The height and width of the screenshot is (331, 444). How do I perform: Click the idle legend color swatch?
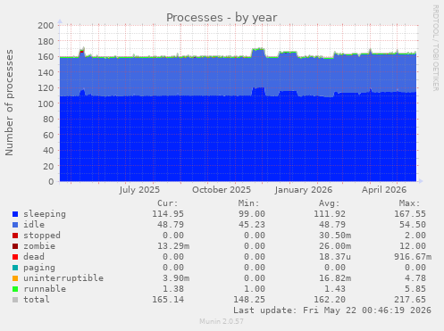click(x=15, y=225)
